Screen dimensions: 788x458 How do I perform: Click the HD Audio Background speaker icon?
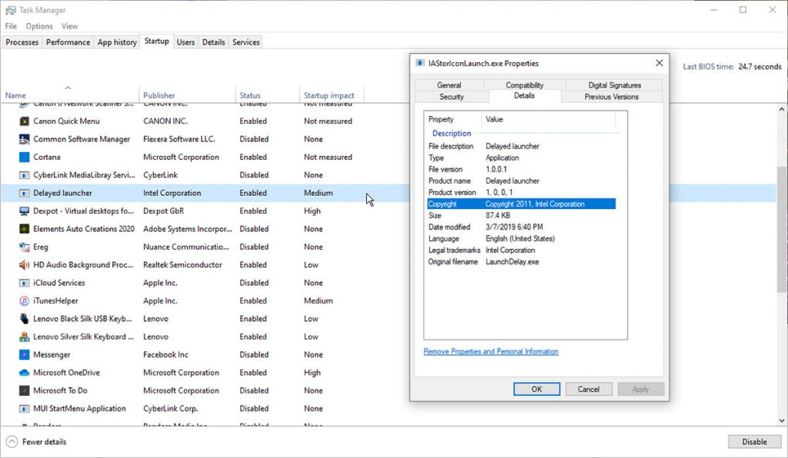pos(25,264)
